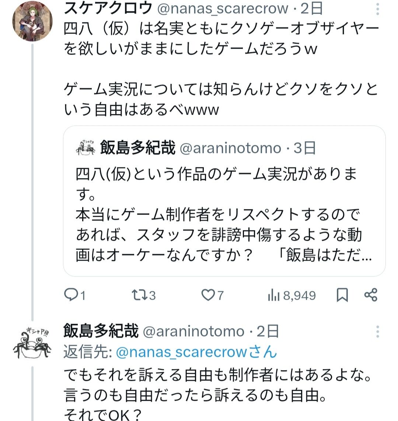Click the 飯島多紀哉 name on the reply
The image size is (398, 421).
(x=101, y=331)
